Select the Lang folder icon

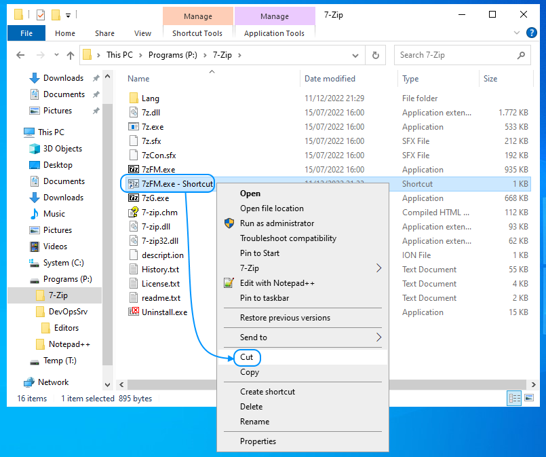[134, 98]
